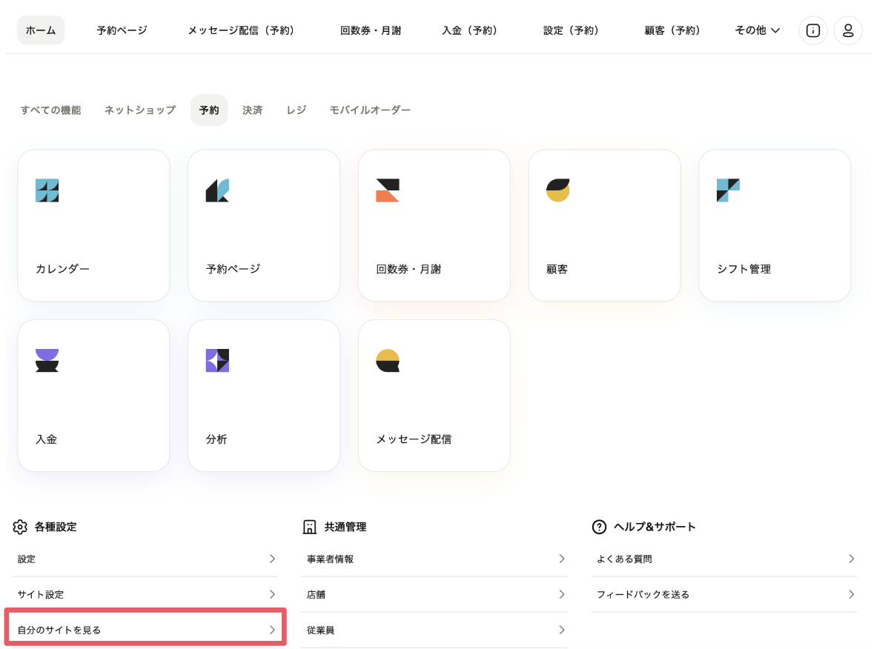The width and height of the screenshot is (891, 649).
Task: Expand the 設定 row chevron
Action: [272, 559]
